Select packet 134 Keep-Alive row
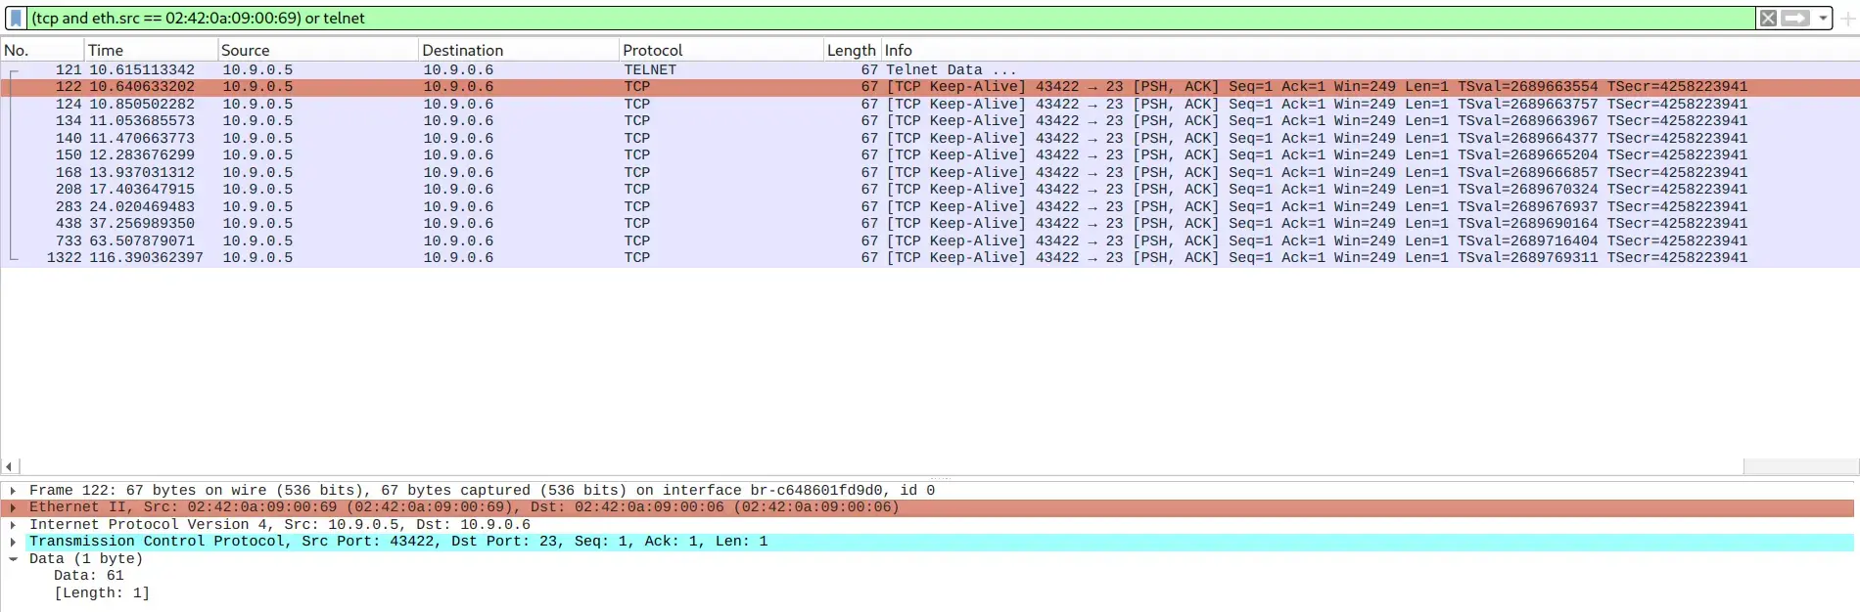1860x612 pixels. (930, 121)
